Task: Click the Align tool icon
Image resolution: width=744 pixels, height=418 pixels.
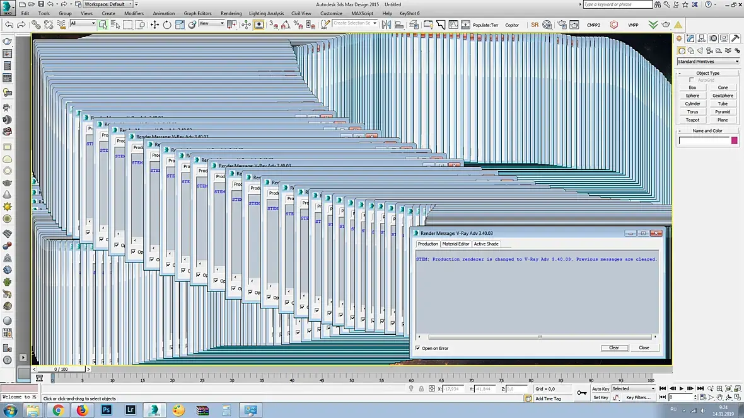Action: [399, 25]
